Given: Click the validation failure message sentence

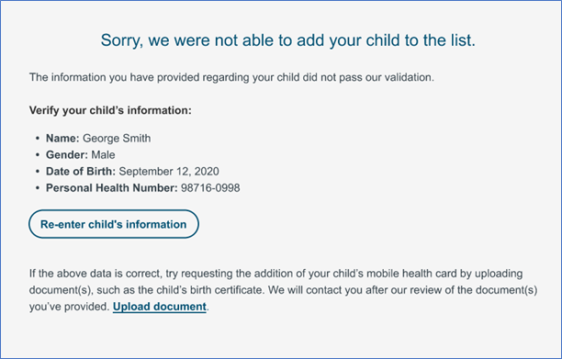Looking at the screenshot, I should [x=231, y=77].
